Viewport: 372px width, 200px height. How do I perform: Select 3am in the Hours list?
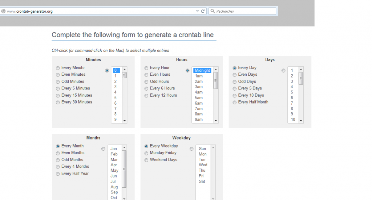tap(199, 87)
